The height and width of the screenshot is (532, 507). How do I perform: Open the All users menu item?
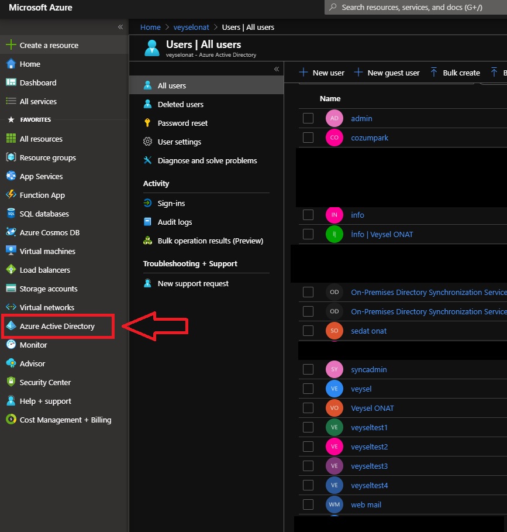206,85
